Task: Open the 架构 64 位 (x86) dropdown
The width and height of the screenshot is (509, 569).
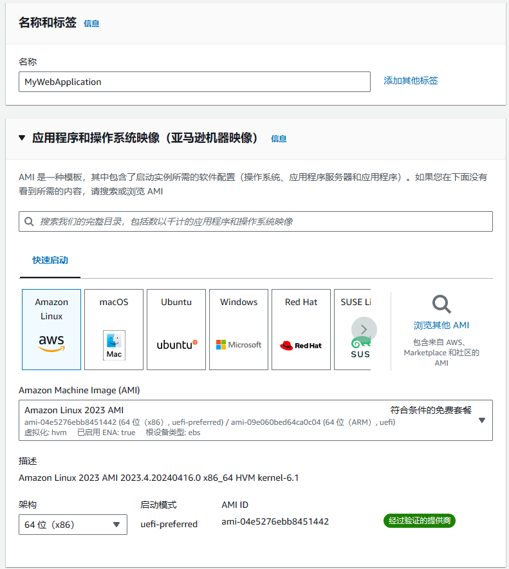Action: click(73, 525)
